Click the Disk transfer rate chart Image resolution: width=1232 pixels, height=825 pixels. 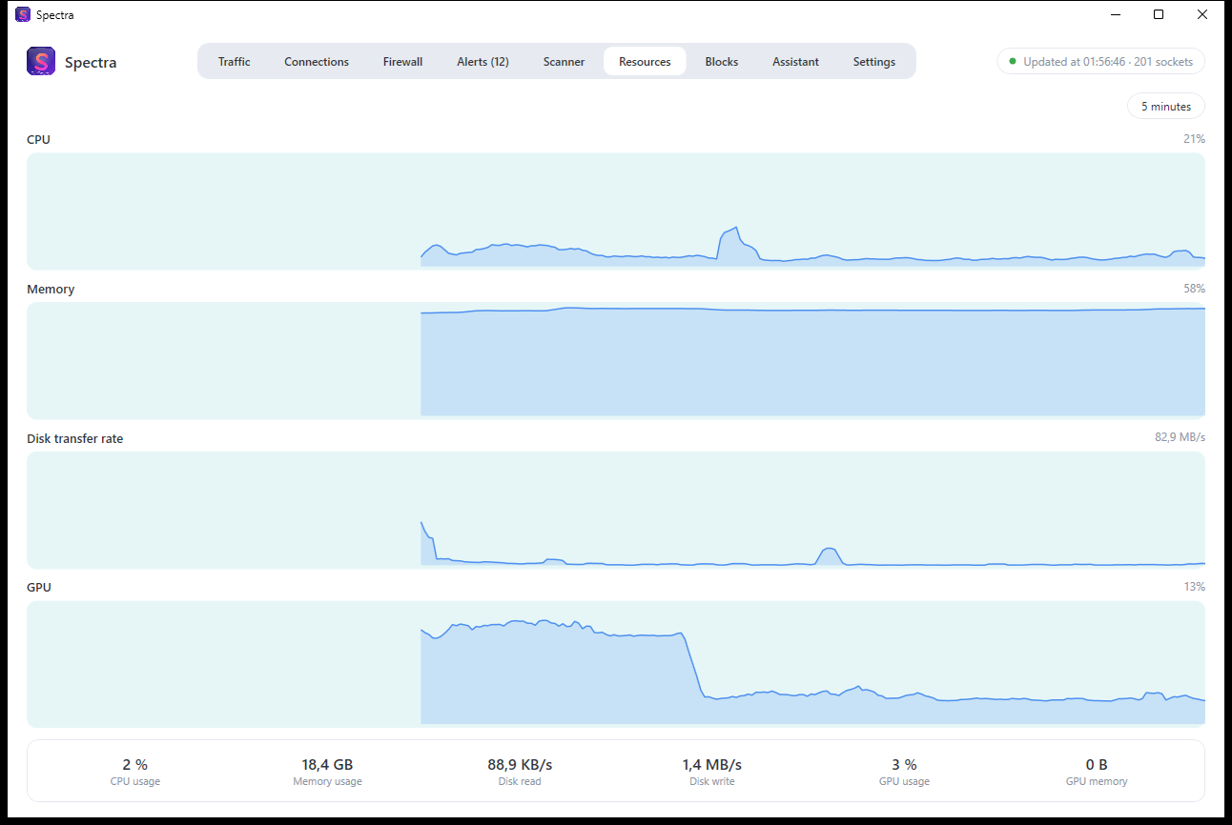point(616,511)
